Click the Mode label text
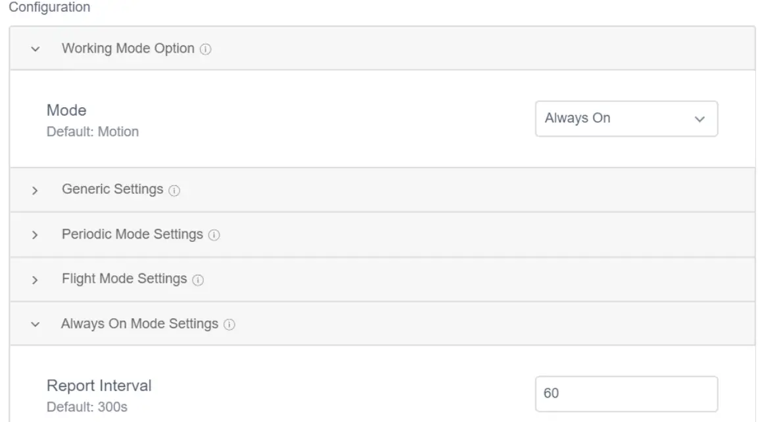 (x=66, y=110)
